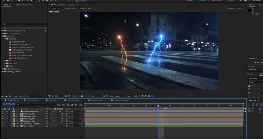Open Parent dropdown for Street_Plate layer
Screen dimensions: 263x139
[75, 126]
